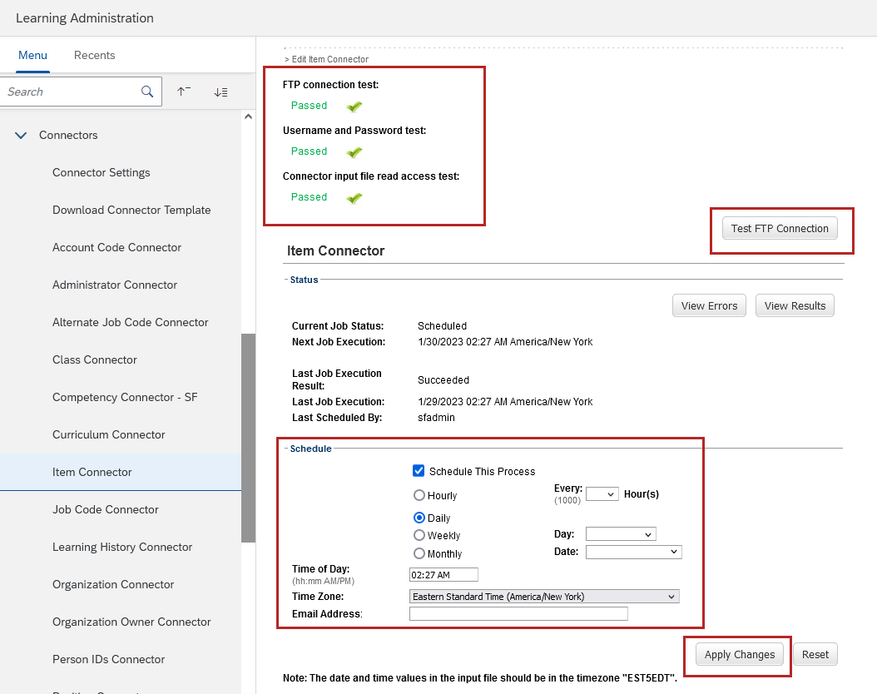
Task: Switch to the Recents tab
Action: point(94,55)
